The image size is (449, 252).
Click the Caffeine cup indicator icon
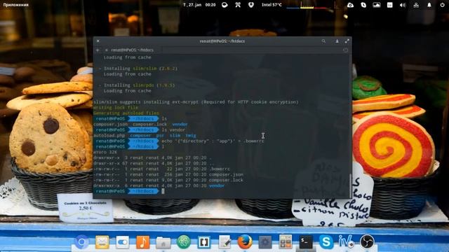point(224,5)
